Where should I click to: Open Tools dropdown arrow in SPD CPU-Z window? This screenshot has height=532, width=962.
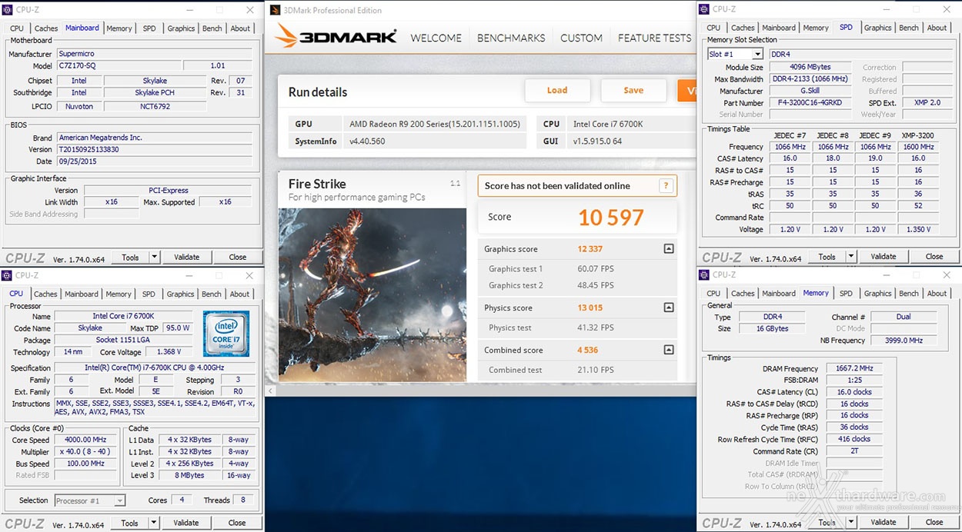[851, 257]
